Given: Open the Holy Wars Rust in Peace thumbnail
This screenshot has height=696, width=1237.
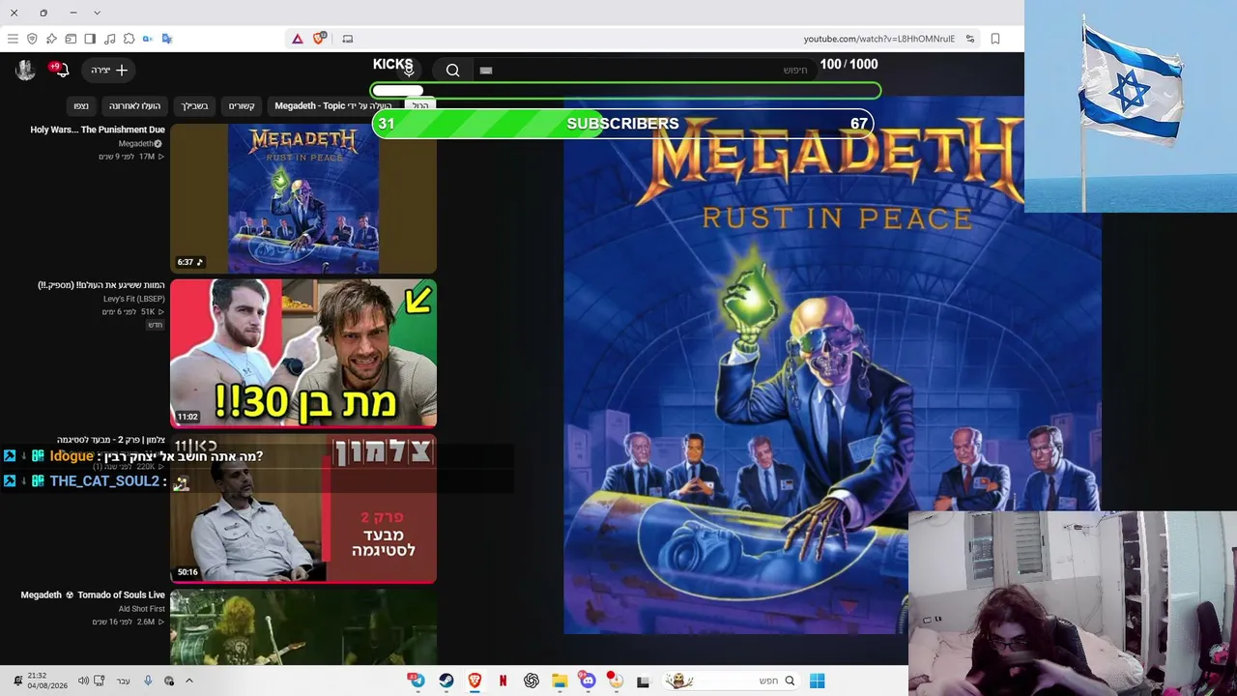Looking at the screenshot, I should (x=303, y=198).
